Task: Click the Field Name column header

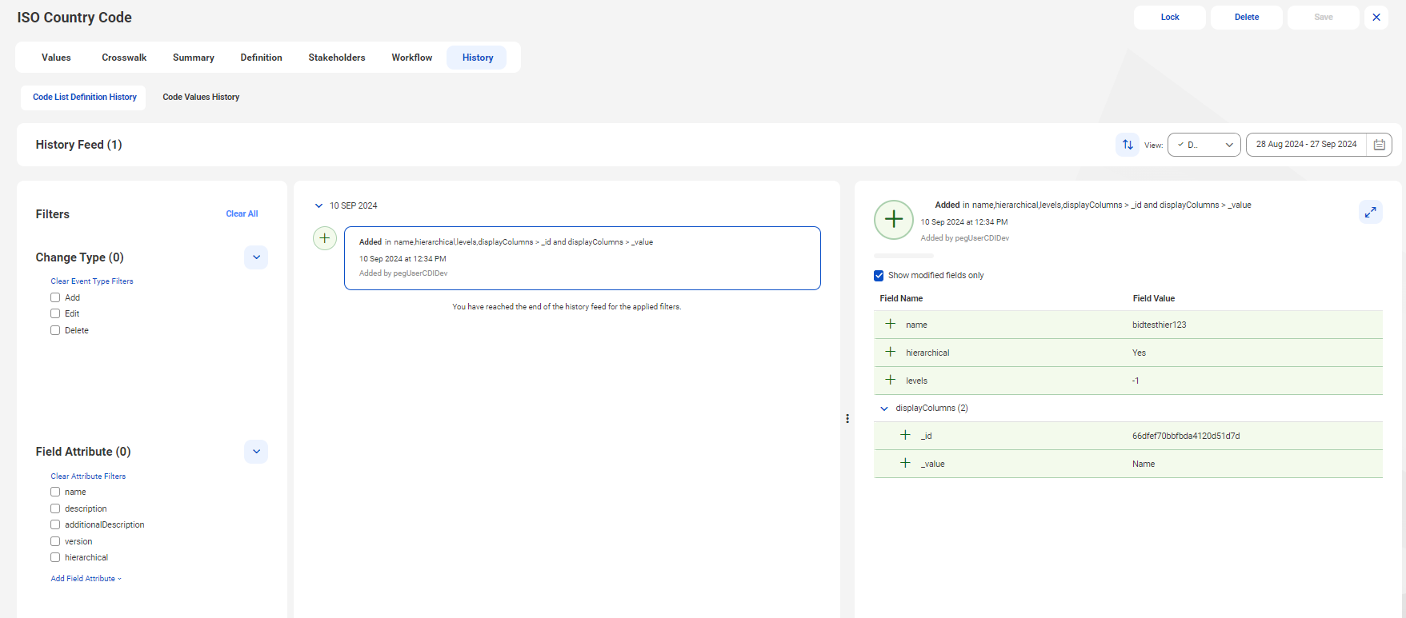Action: pyautogui.click(x=901, y=298)
